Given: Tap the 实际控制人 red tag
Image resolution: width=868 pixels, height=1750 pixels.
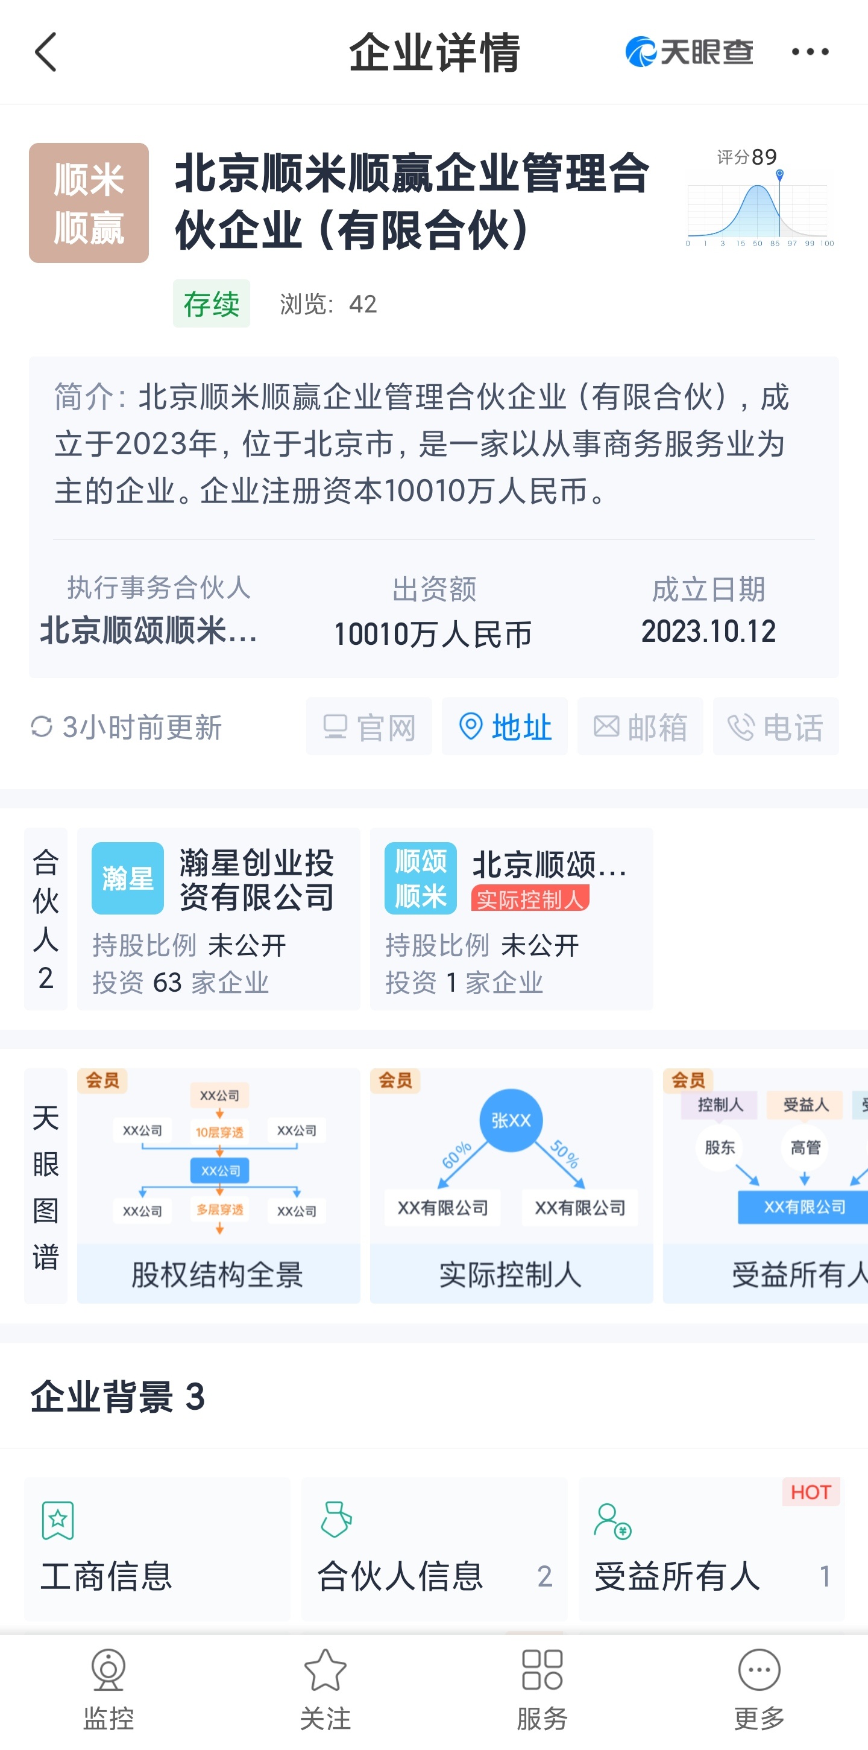Looking at the screenshot, I should [530, 899].
